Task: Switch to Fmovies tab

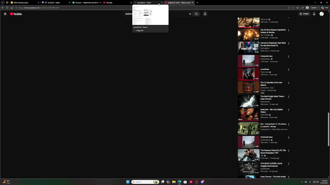Action: pyautogui.click(x=86, y=3)
